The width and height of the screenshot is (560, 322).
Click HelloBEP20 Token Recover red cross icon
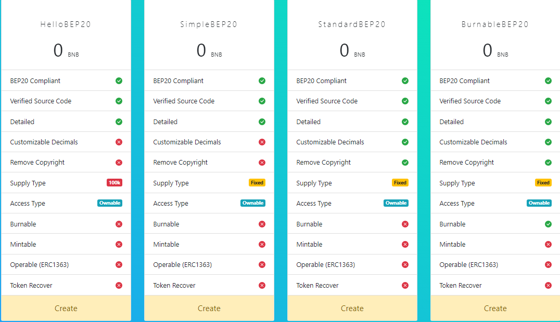[x=119, y=285]
